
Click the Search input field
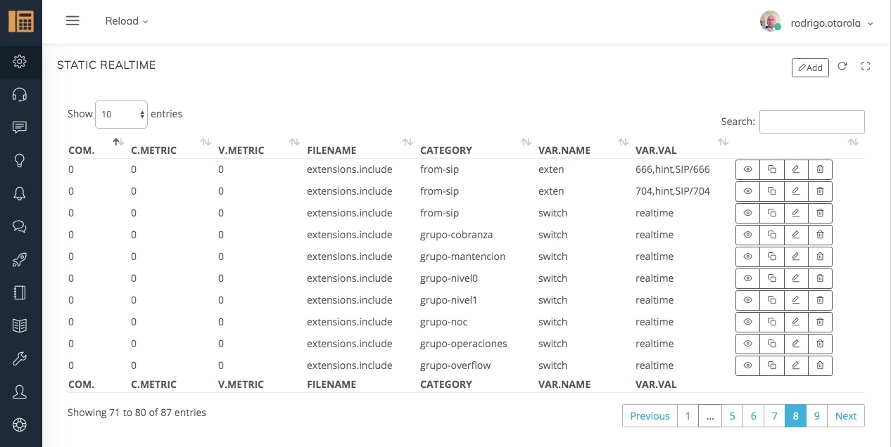[811, 122]
